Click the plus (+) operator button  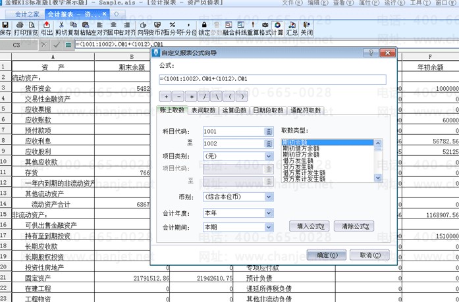(x=167, y=96)
